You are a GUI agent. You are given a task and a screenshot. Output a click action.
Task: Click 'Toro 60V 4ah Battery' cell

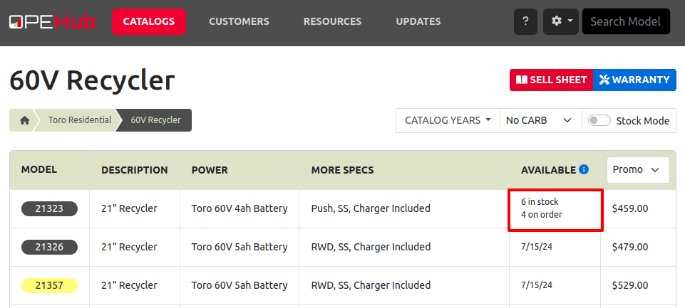[240, 208]
